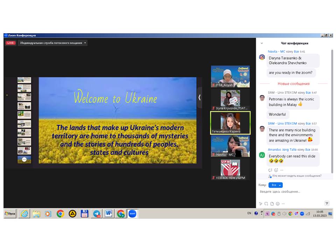
Task: Click the send message arrow button
Action: (327, 203)
